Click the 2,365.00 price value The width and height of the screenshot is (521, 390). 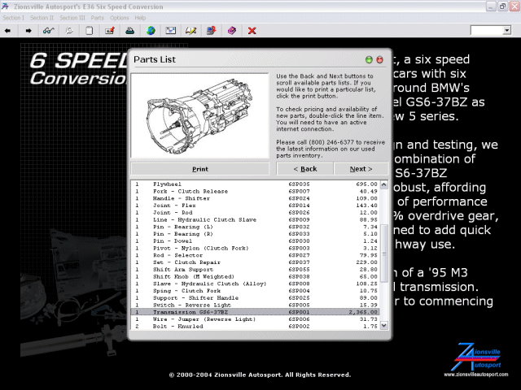(363, 312)
